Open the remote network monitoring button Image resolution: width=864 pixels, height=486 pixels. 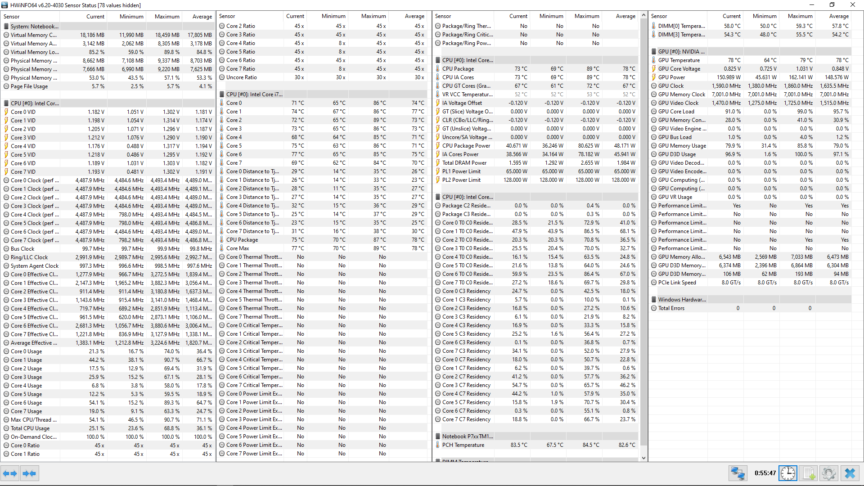(x=738, y=473)
